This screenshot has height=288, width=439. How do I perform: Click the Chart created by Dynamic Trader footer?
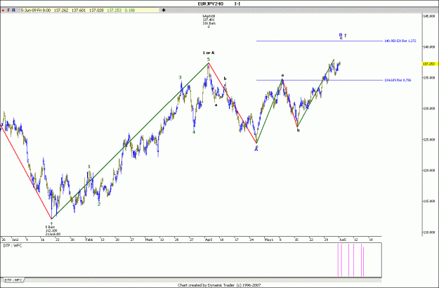(219, 285)
